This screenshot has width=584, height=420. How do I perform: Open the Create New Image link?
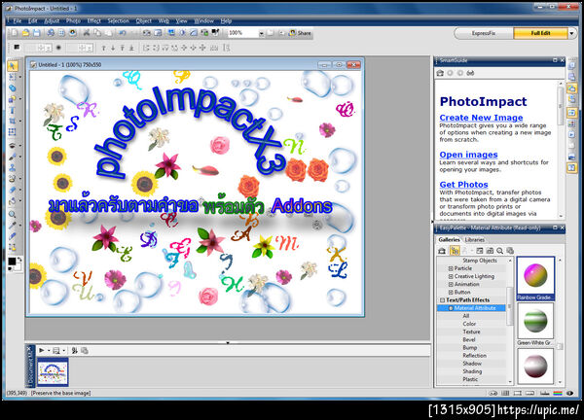pyautogui.click(x=481, y=118)
